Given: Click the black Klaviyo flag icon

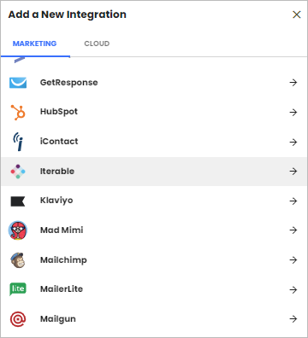Looking at the screenshot, I should (x=18, y=201).
